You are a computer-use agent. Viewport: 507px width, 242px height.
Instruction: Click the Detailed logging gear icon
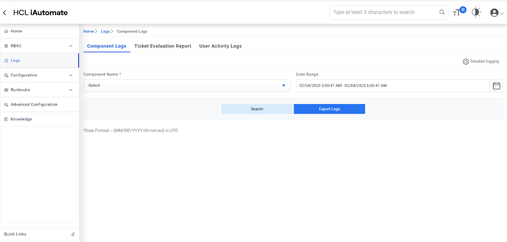pos(466,62)
